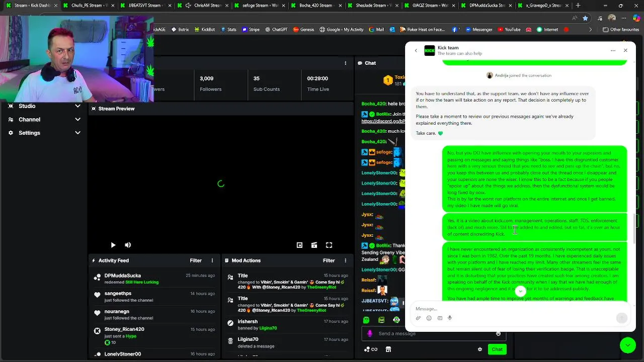Open channel points infinity icon

pyautogui.click(x=371, y=349)
